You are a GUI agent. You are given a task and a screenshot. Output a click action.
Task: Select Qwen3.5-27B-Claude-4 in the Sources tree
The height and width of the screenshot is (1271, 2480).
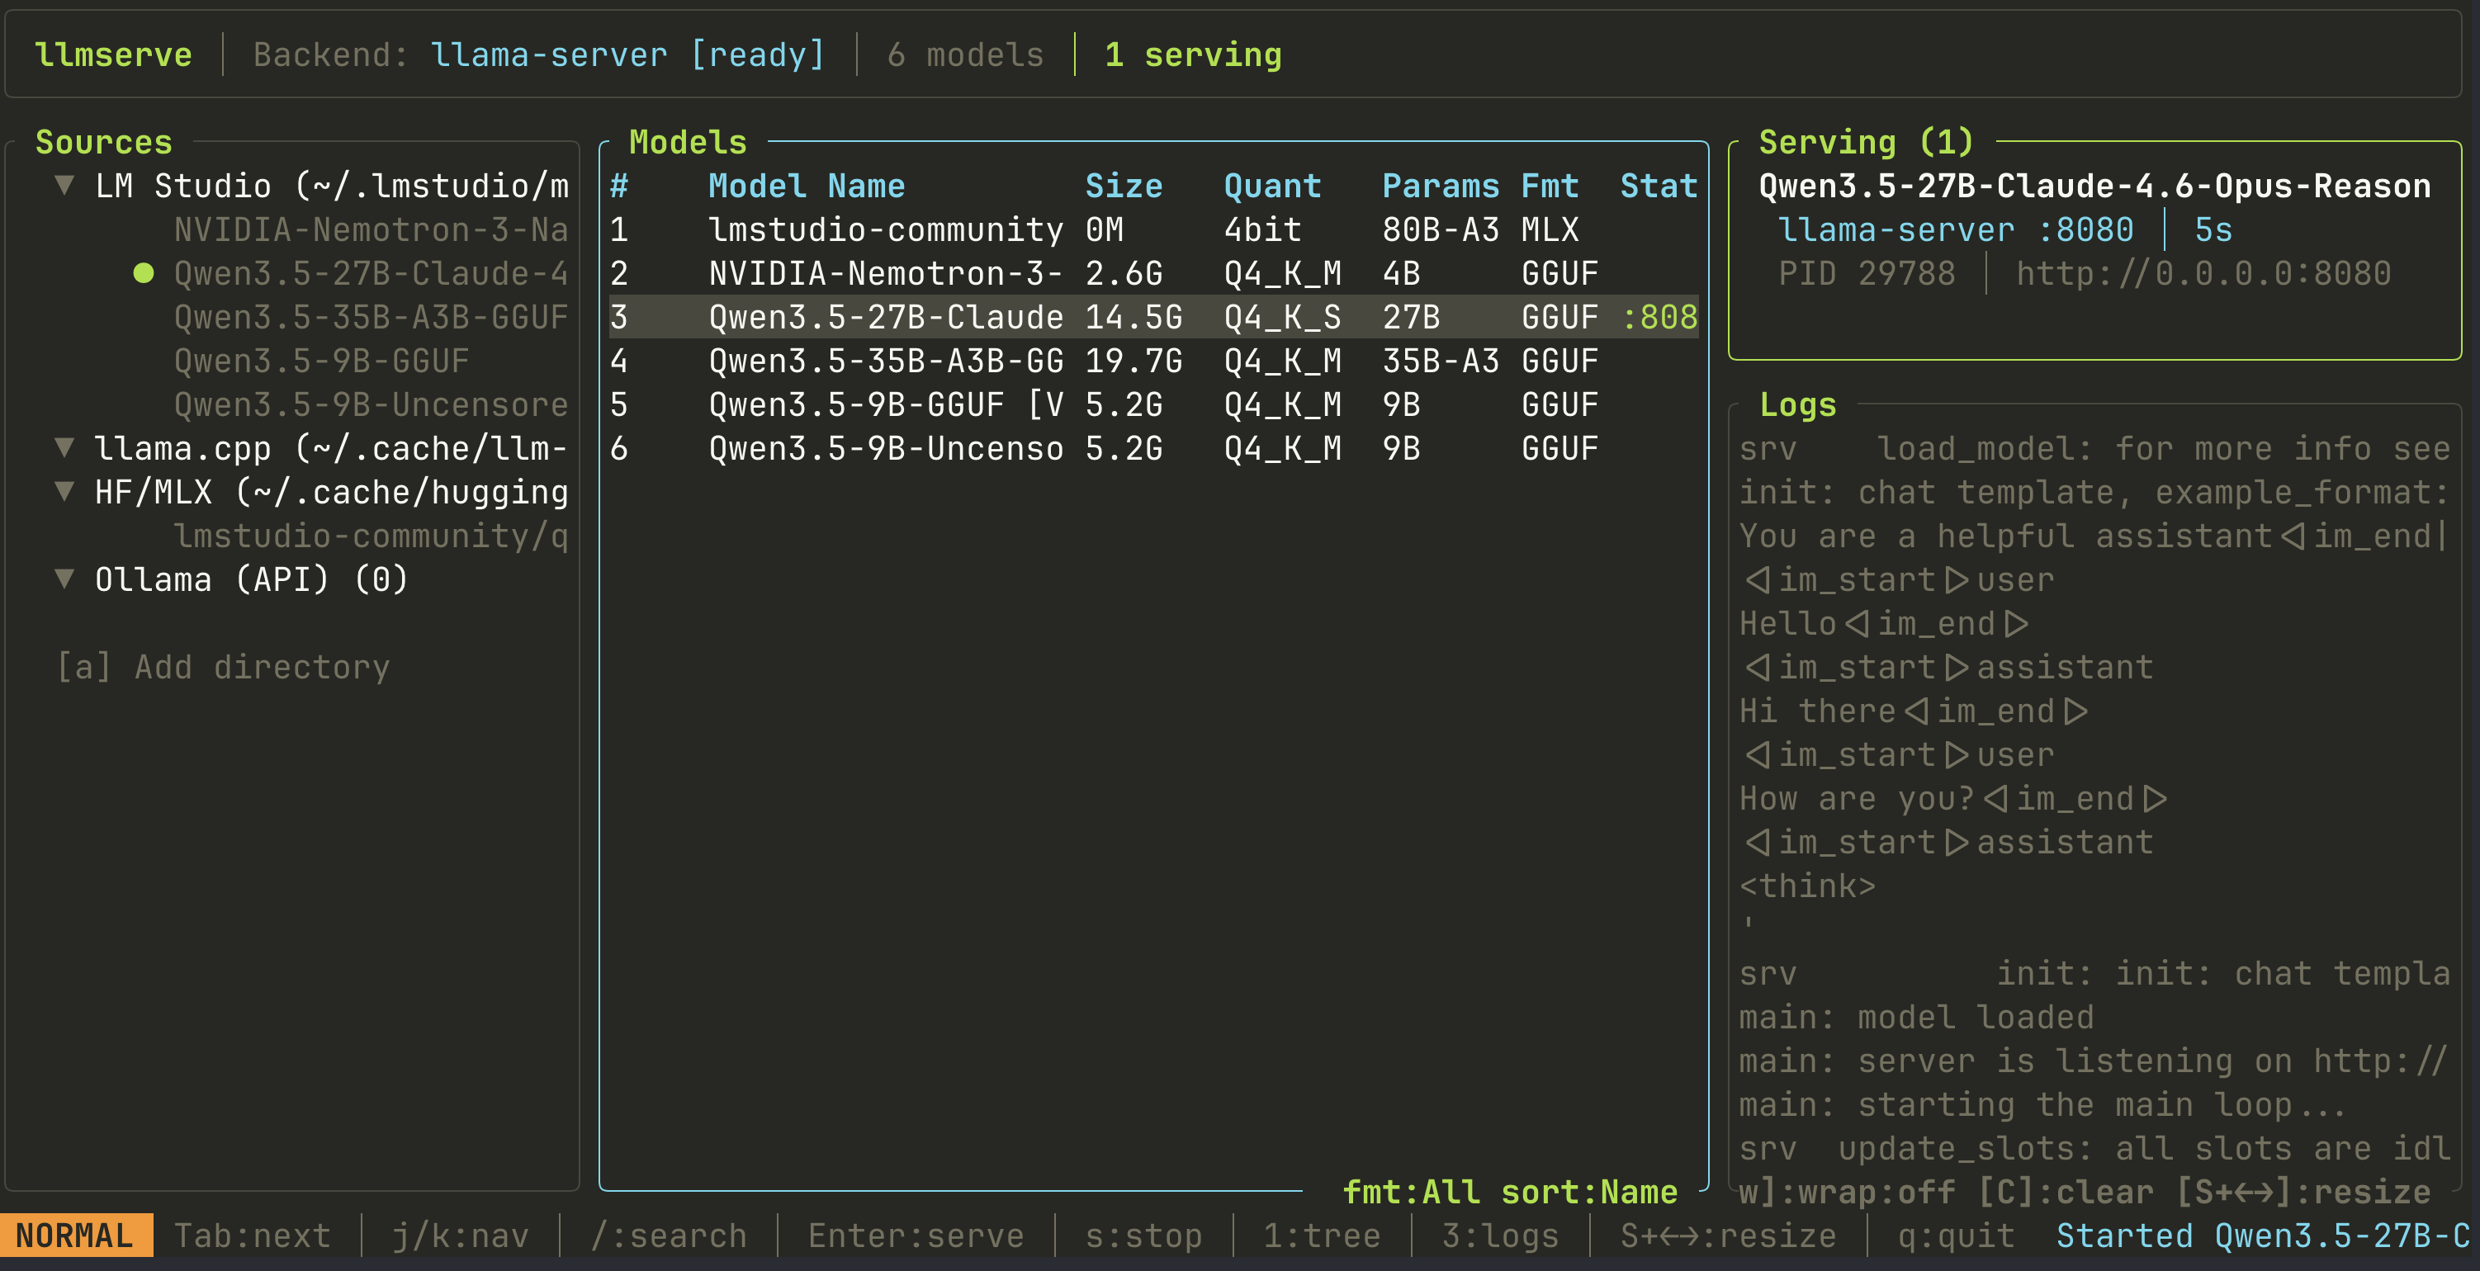371,273
